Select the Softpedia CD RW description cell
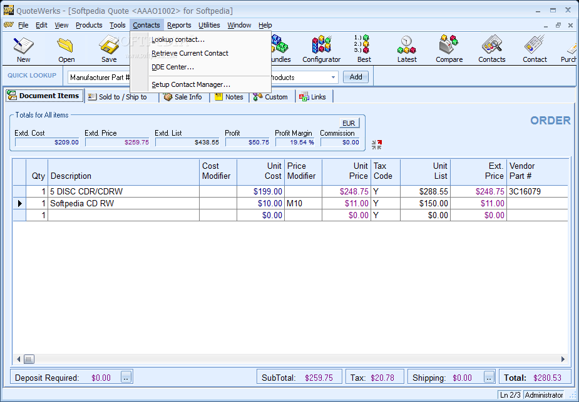Image resolution: width=579 pixels, height=402 pixels. point(124,203)
